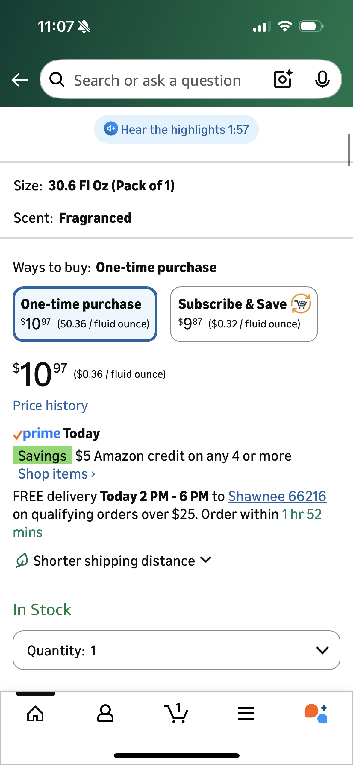Image resolution: width=353 pixels, height=765 pixels.
Task: Tap the camera lens search icon
Action: point(283,79)
